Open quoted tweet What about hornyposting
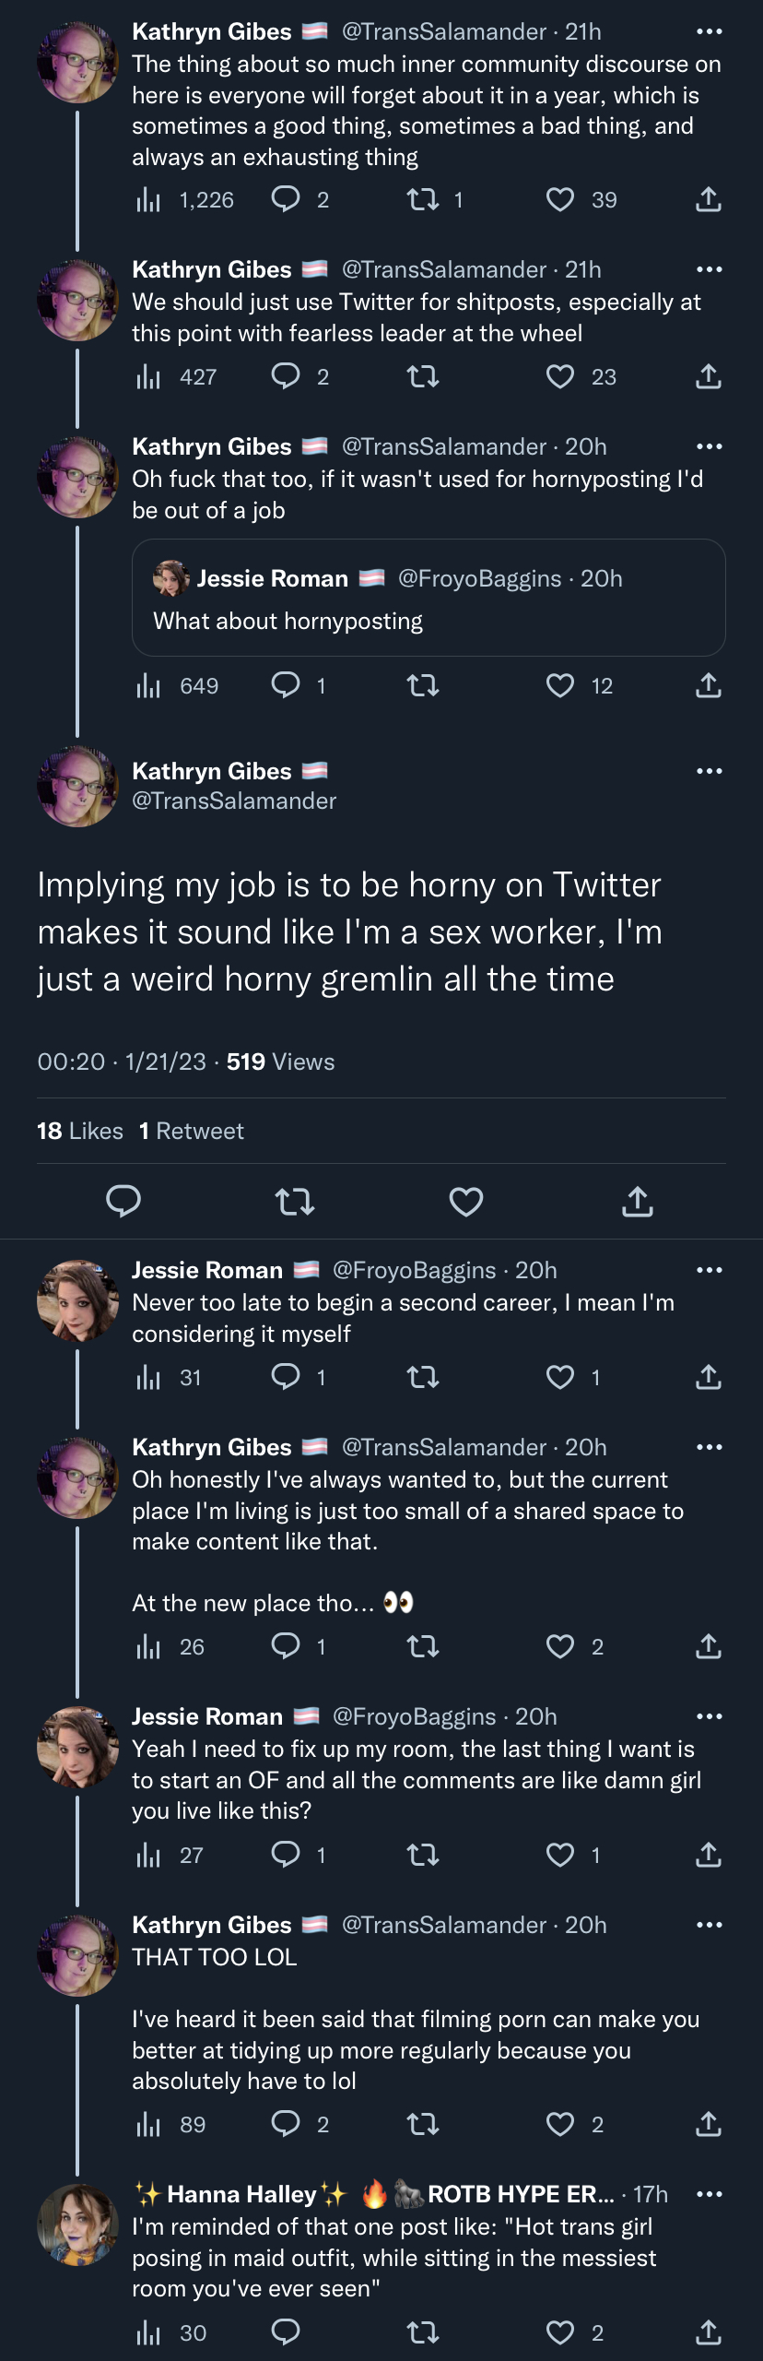Image resolution: width=763 pixels, height=2361 pixels. point(428,598)
